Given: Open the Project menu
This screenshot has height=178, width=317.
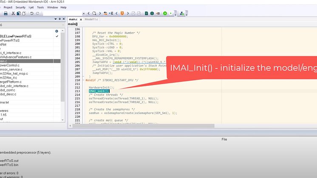Looking at the screenshot, I should pyautogui.click(x=7, y=7).
